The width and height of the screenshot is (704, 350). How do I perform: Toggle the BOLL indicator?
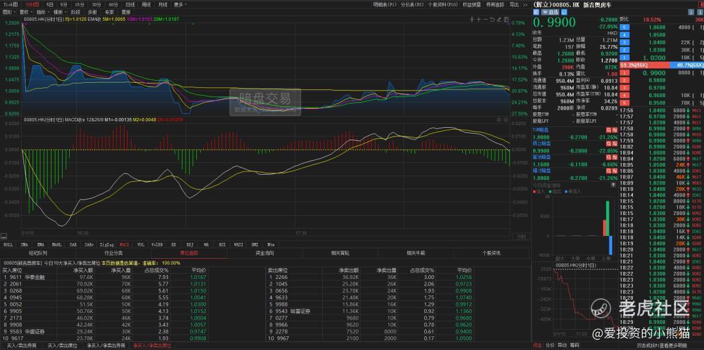coord(8,245)
